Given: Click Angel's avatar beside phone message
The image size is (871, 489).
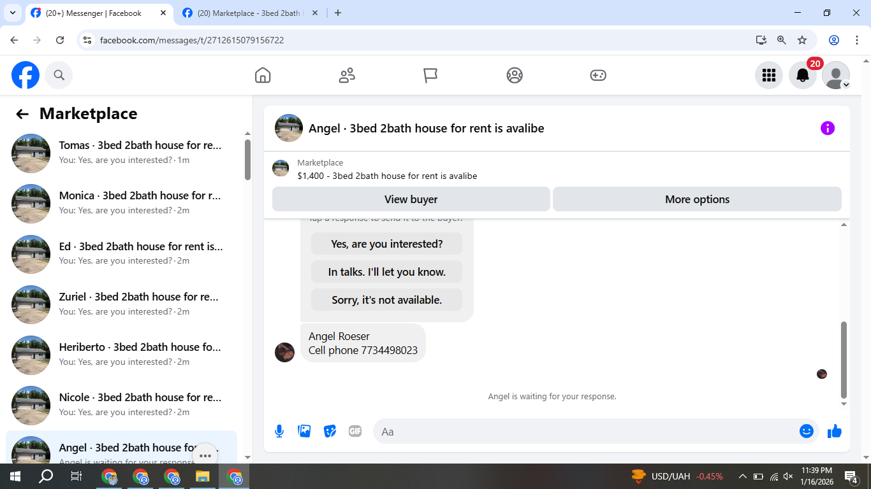Looking at the screenshot, I should [x=284, y=352].
